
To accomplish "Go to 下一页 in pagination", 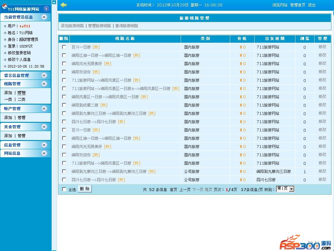I will tap(198, 189).
